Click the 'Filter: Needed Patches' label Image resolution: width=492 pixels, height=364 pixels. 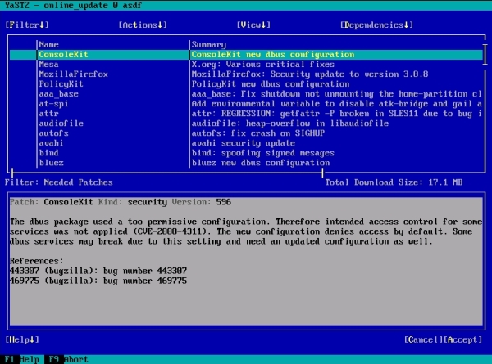pyautogui.click(x=59, y=182)
